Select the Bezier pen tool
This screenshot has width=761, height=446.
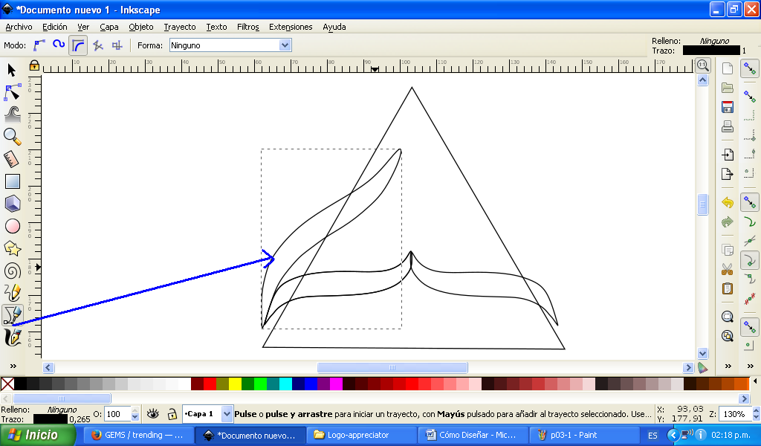pyautogui.click(x=12, y=315)
